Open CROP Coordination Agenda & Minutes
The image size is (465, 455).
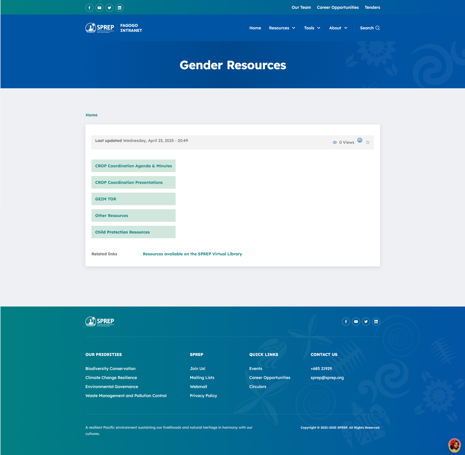coord(134,166)
